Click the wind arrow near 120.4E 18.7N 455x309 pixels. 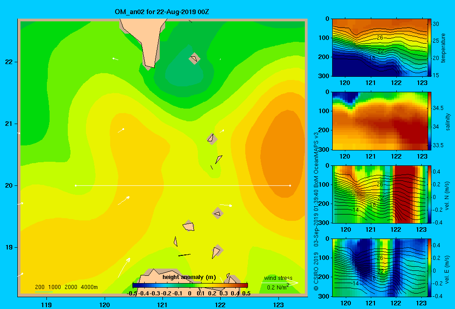click(124, 267)
